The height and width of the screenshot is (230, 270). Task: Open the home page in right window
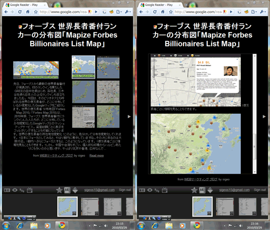point(163,12)
